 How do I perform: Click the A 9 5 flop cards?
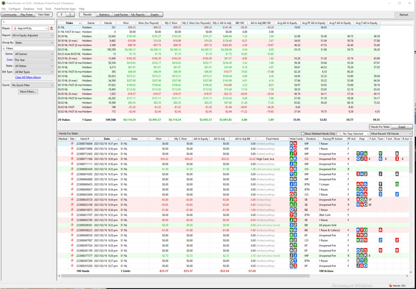(x=362, y=184)
